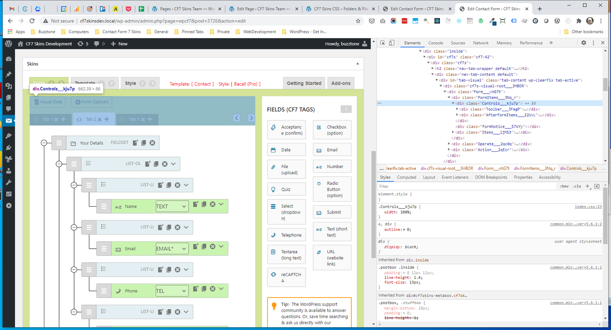Viewport: 611px width, 330px height.
Task: Open DevTools settings gear
Action: tap(584, 43)
